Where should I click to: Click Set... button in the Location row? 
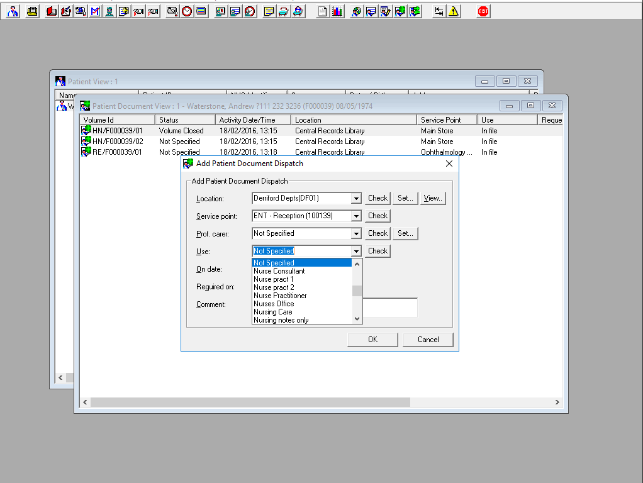(x=405, y=198)
